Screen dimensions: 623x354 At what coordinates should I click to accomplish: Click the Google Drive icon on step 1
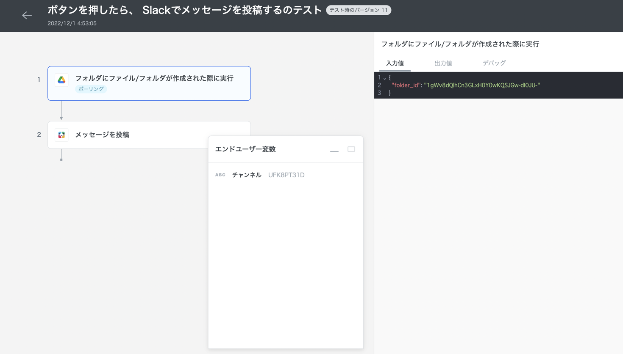pyautogui.click(x=61, y=80)
